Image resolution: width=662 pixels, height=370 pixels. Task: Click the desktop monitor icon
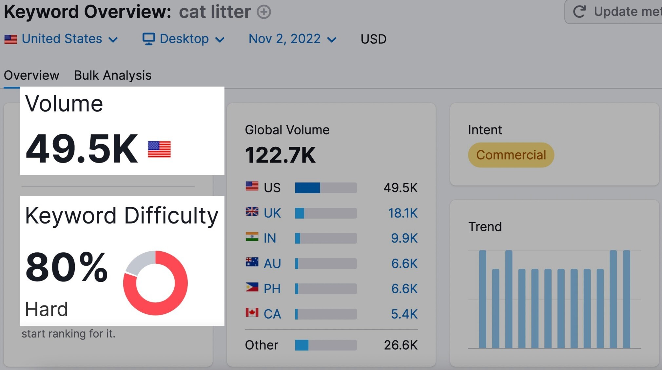[x=148, y=39]
